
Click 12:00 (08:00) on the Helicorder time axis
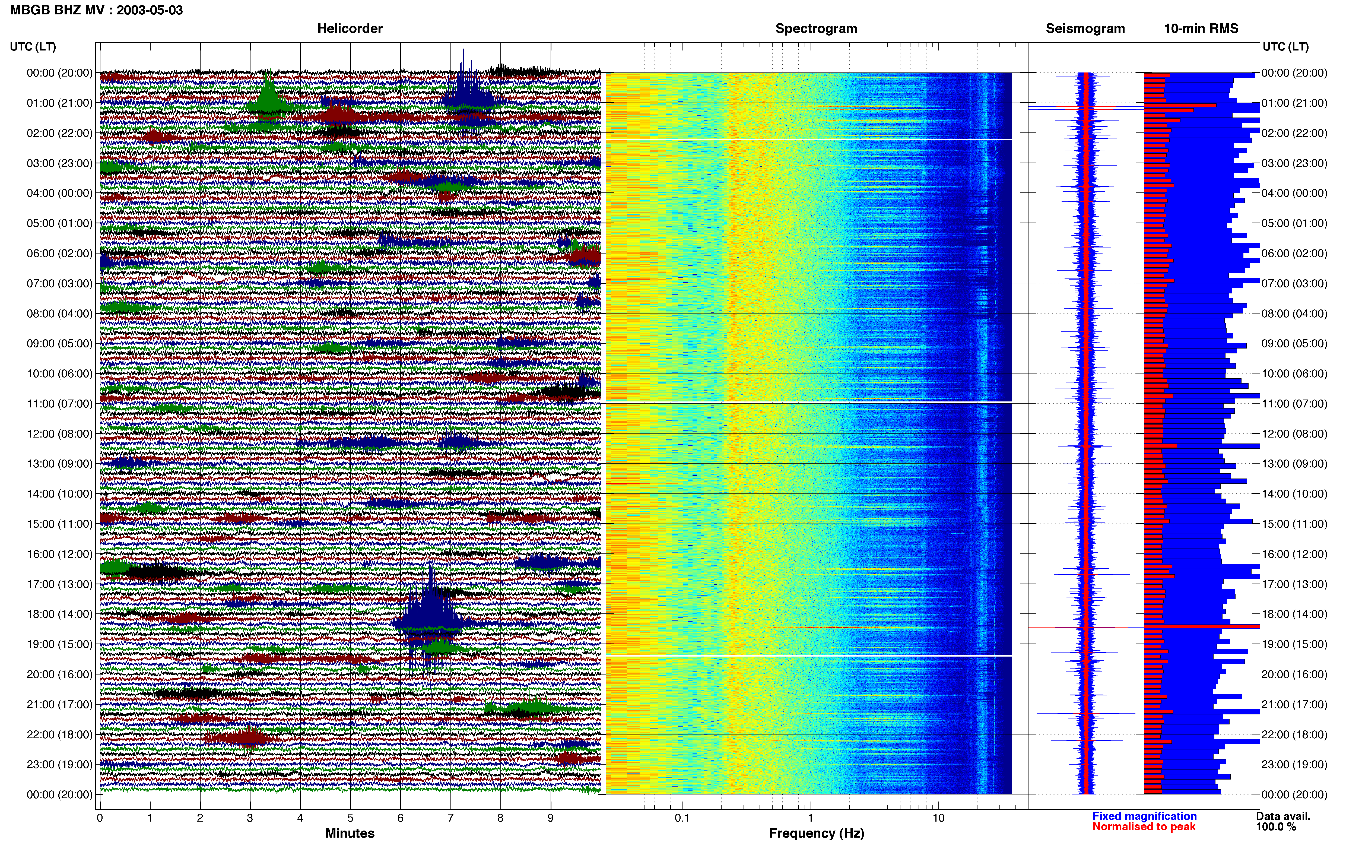point(60,434)
